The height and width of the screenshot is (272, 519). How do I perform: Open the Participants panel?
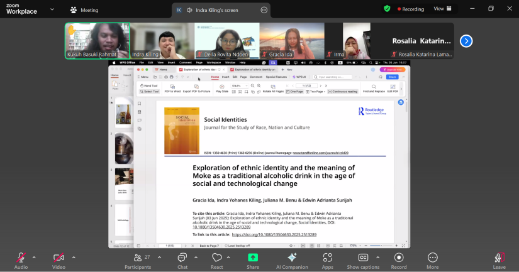(x=138, y=258)
